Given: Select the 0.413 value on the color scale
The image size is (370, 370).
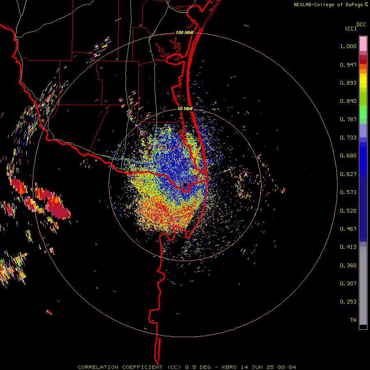Looking at the screenshot, I should [x=348, y=247].
